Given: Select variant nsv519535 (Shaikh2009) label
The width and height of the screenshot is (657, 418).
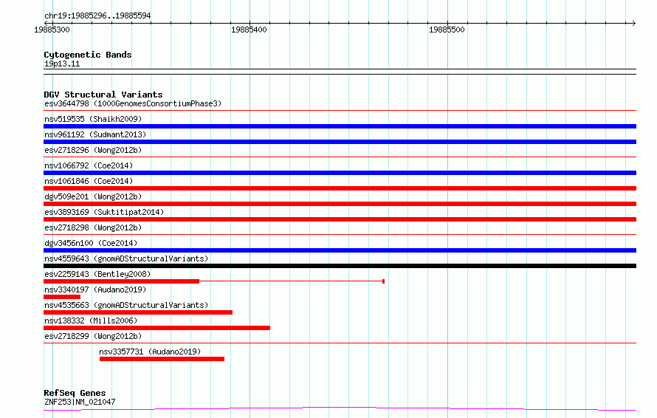Looking at the screenshot, I should point(93,119).
